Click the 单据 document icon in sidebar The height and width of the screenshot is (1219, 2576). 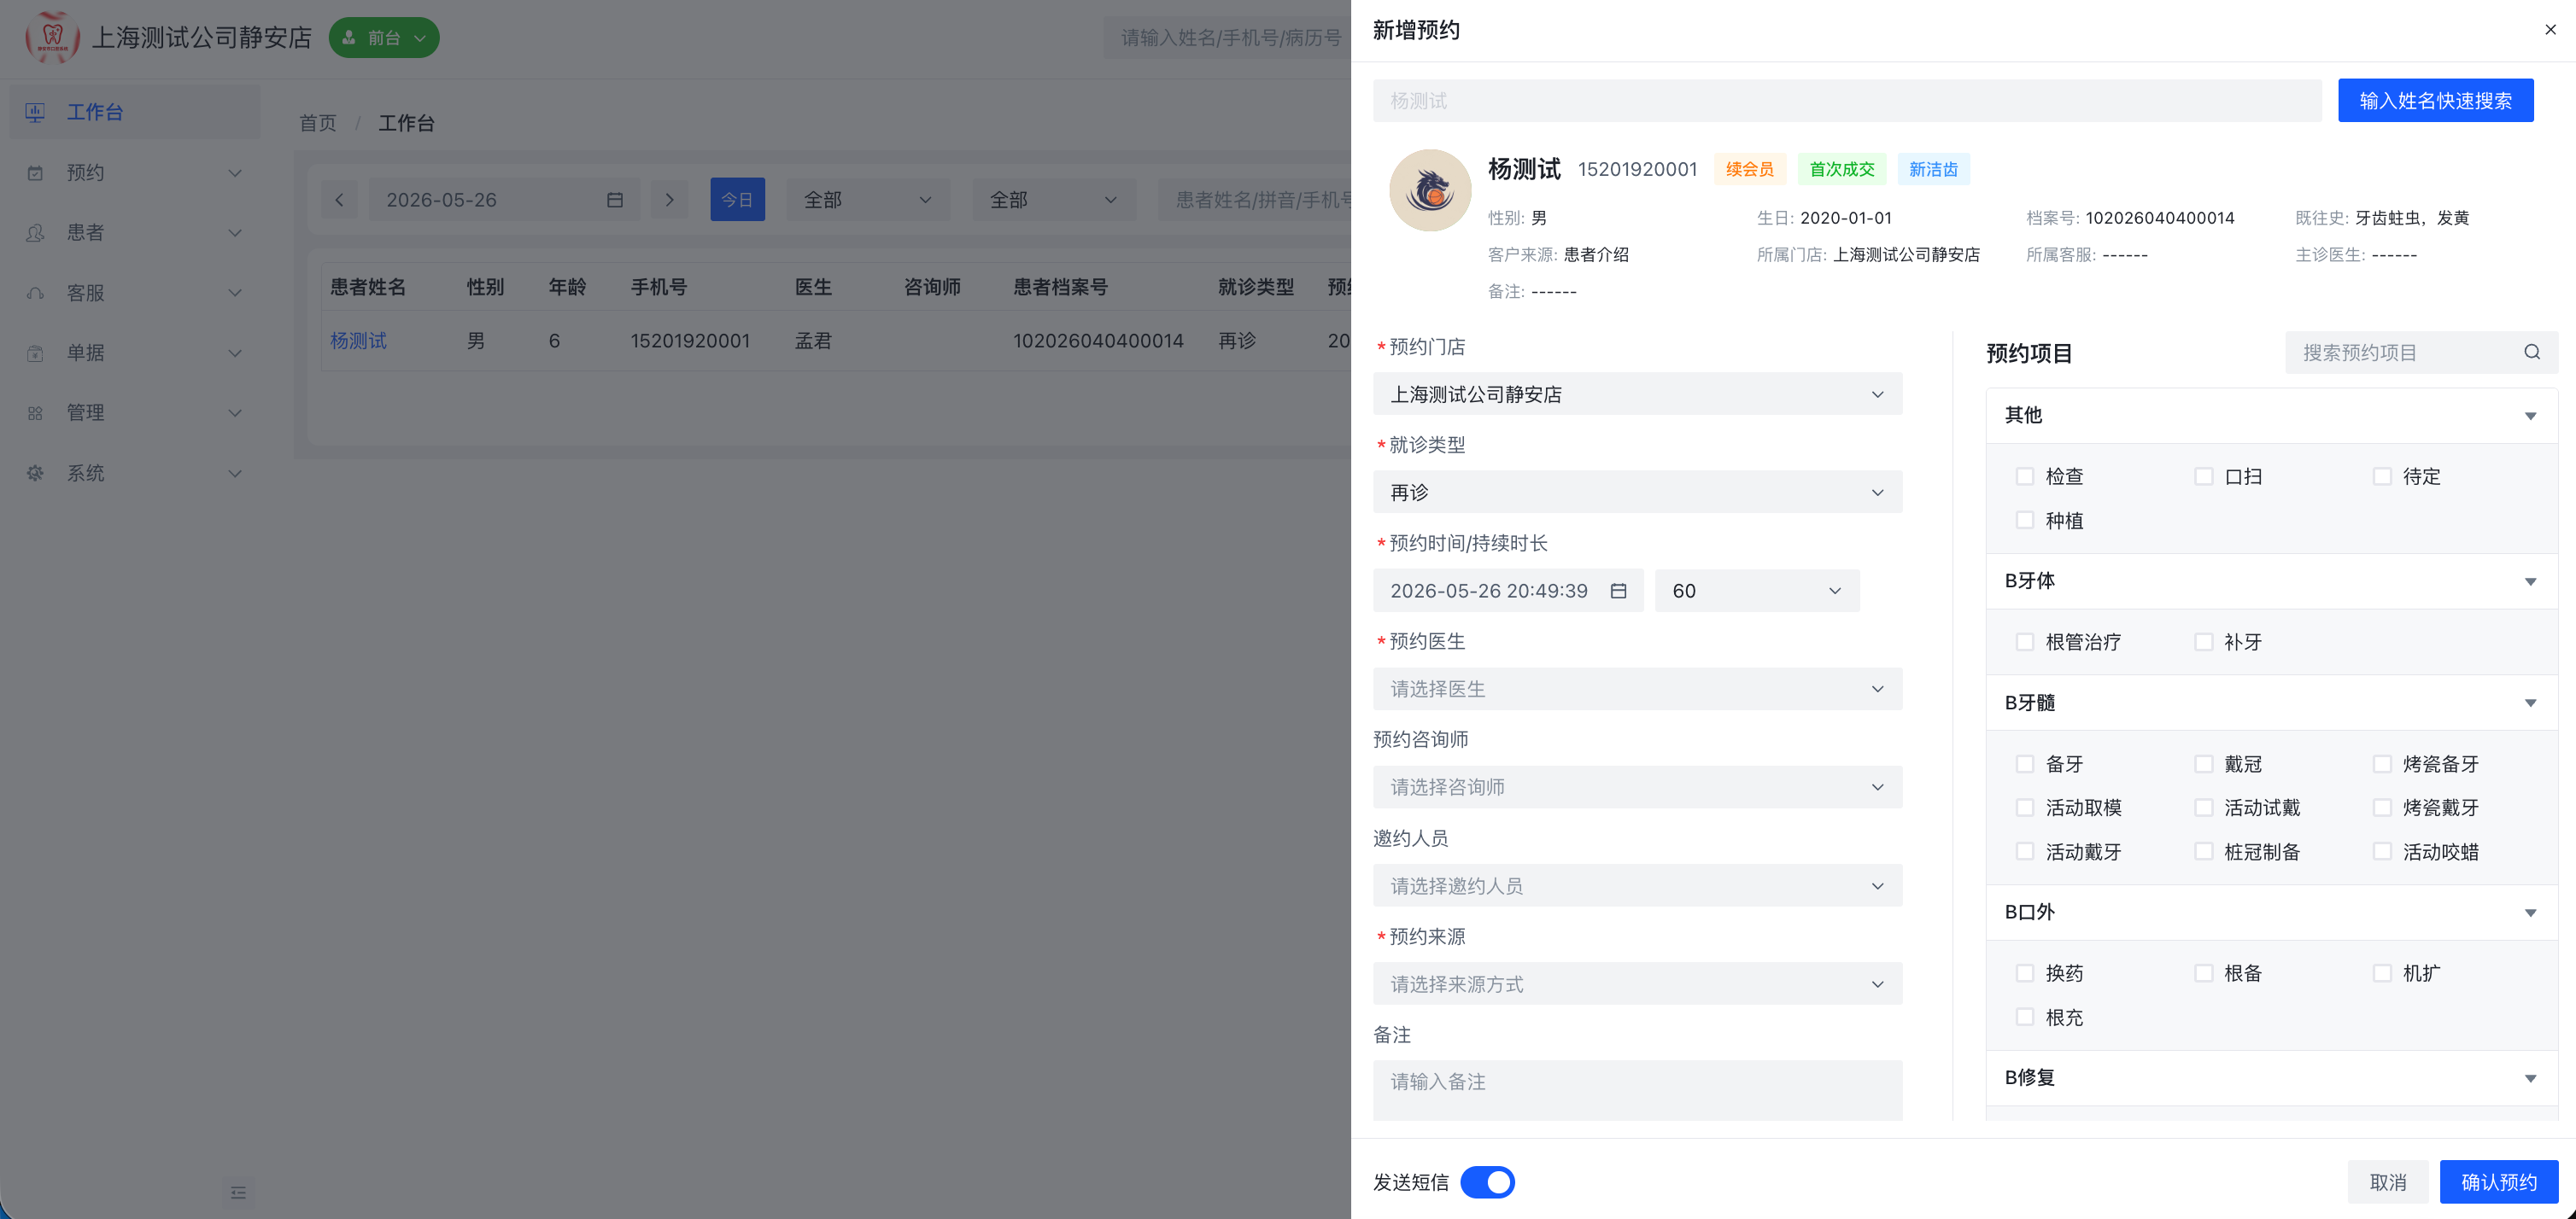35,353
